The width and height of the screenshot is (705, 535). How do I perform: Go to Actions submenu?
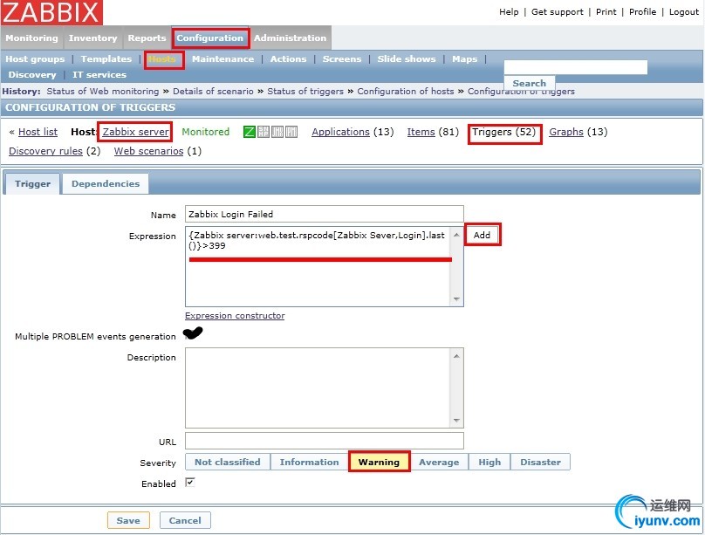pyautogui.click(x=288, y=58)
